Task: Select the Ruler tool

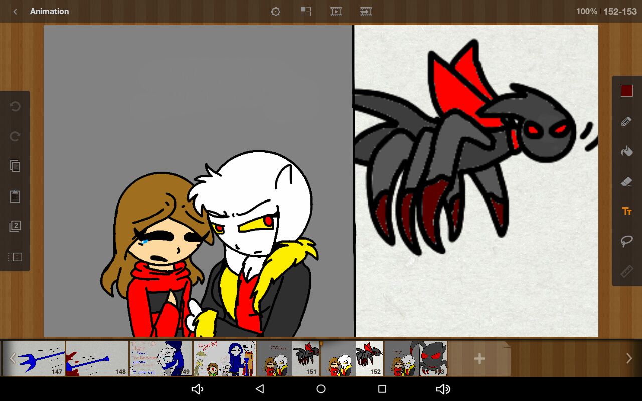Action: pos(627,271)
